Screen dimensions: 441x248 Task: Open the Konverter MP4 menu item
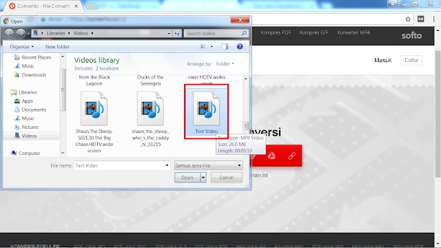click(353, 32)
